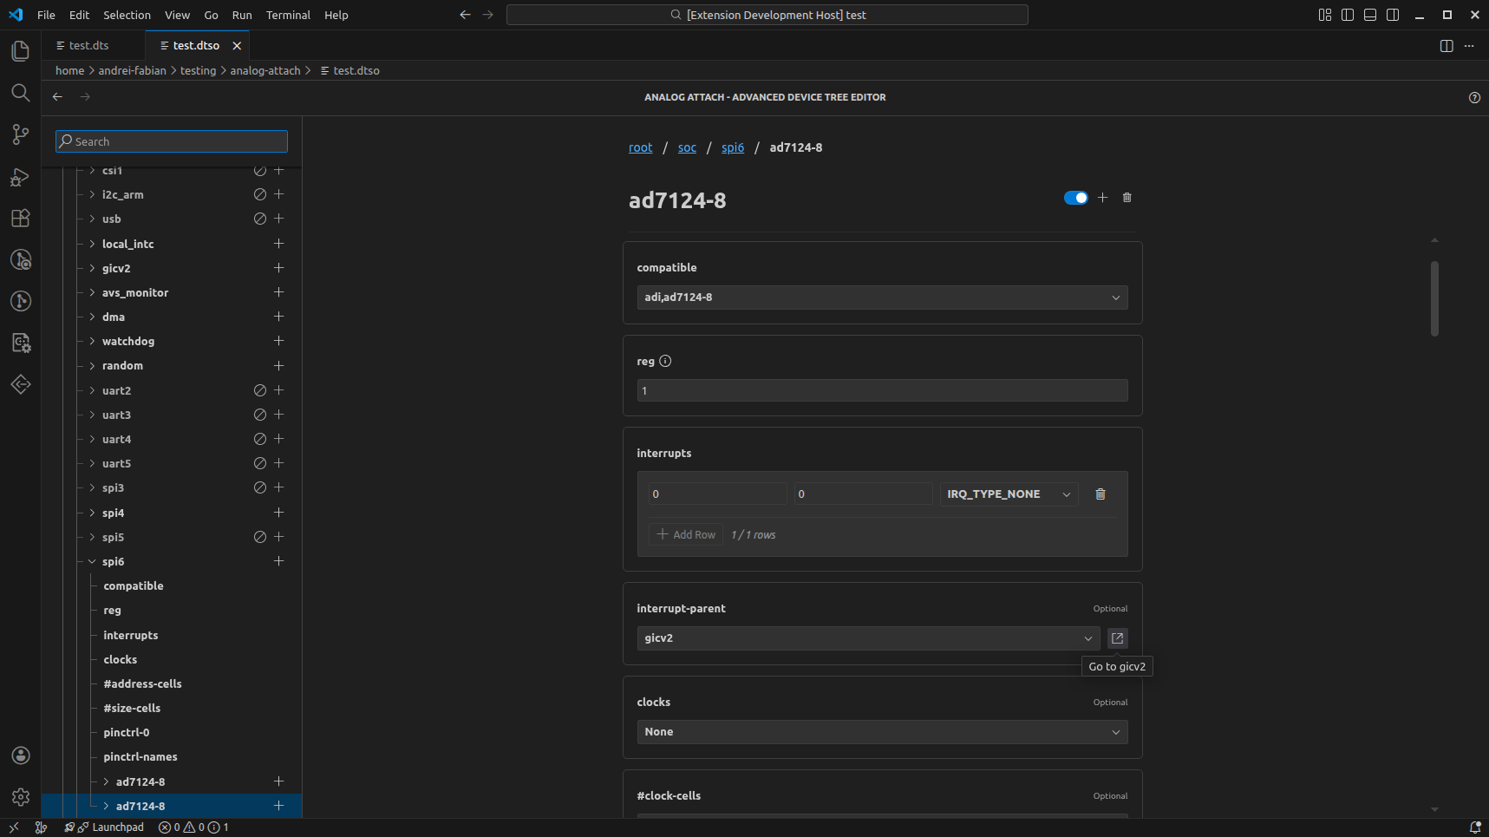The height and width of the screenshot is (837, 1489).
Task: Delete the ad7124-8 node using trash icon
Action: pyautogui.click(x=1127, y=198)
